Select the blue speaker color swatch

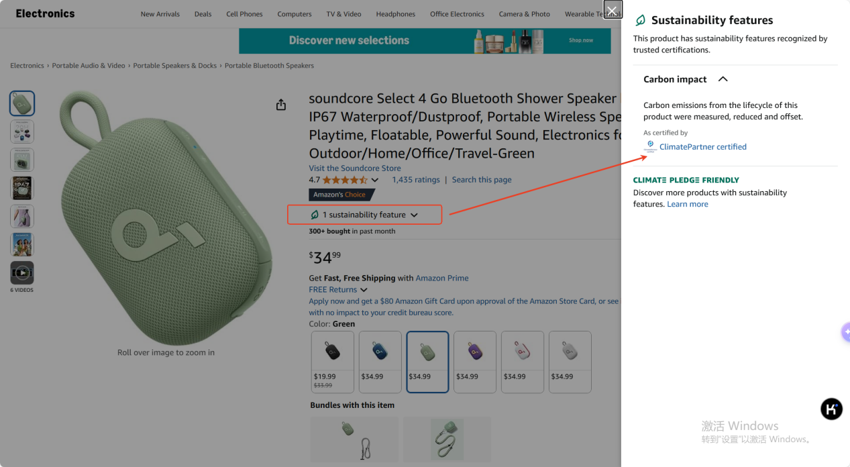tap(380, 362)
